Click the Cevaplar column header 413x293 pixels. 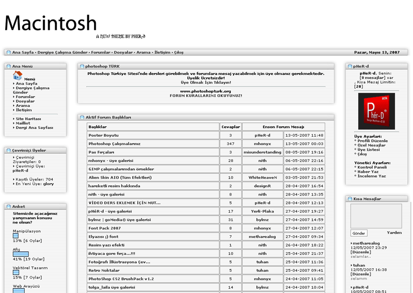[x=231, y=127]
